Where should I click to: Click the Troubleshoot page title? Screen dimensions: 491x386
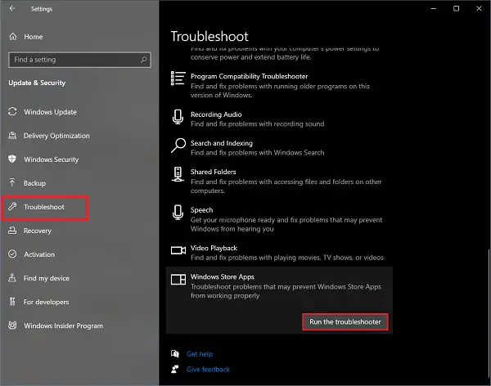click(x=209, y=36)
